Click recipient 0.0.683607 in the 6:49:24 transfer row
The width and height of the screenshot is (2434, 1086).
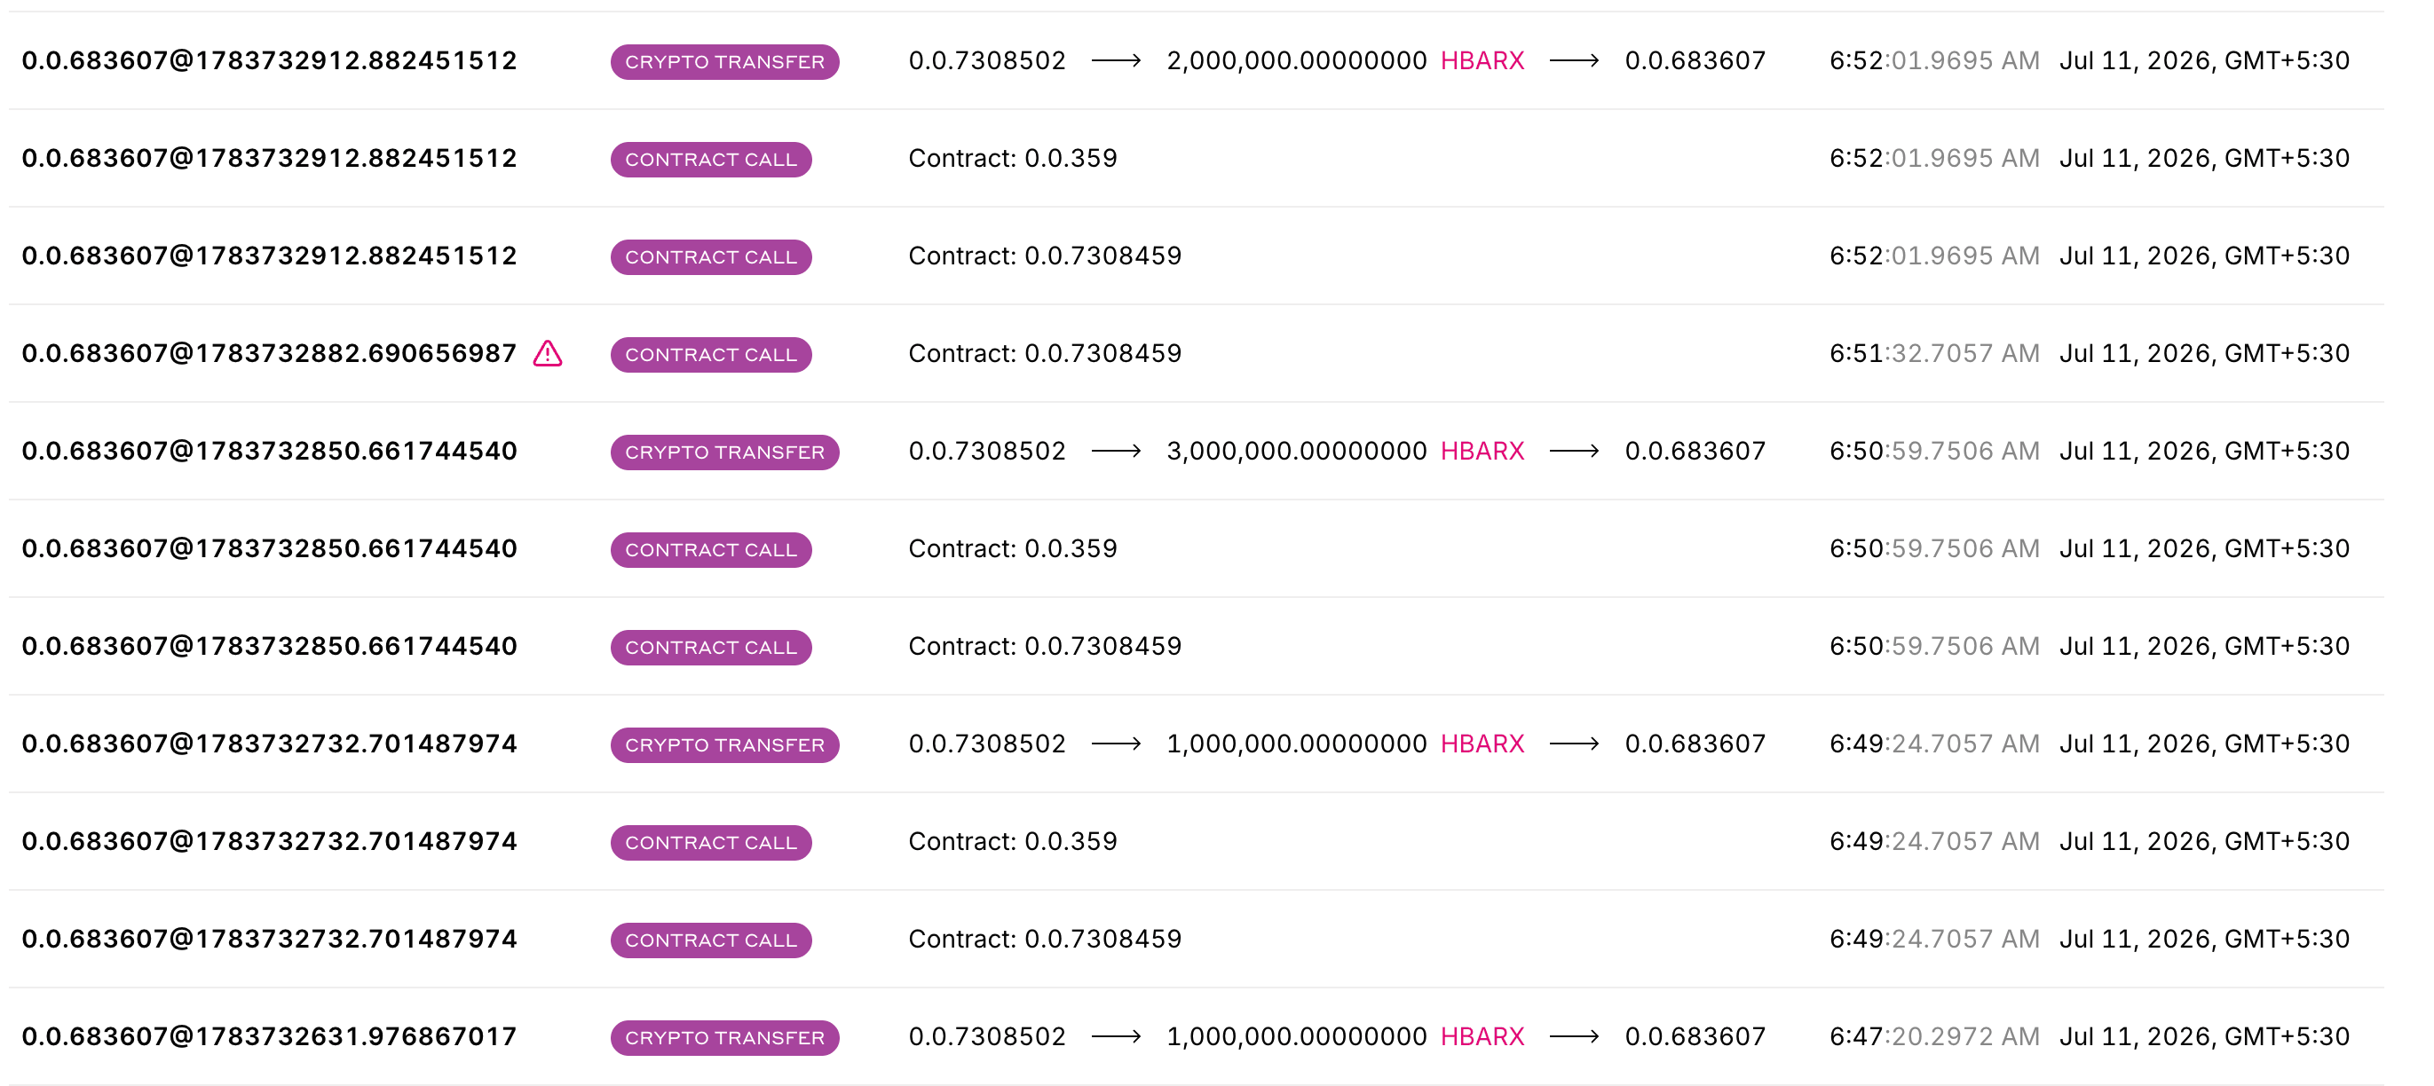1695,744
